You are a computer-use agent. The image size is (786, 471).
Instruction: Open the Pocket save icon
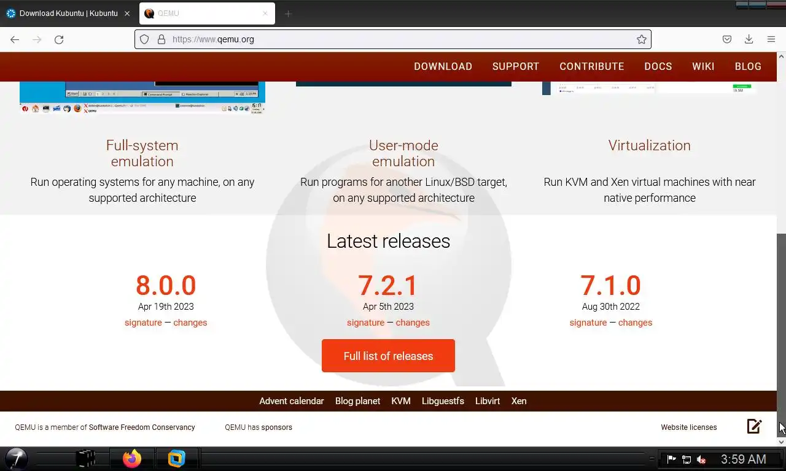click(727, 39)
